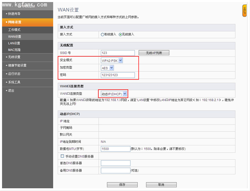Select the 无线接入 radio button
This screenshot has width=250, height=191.
120,34
